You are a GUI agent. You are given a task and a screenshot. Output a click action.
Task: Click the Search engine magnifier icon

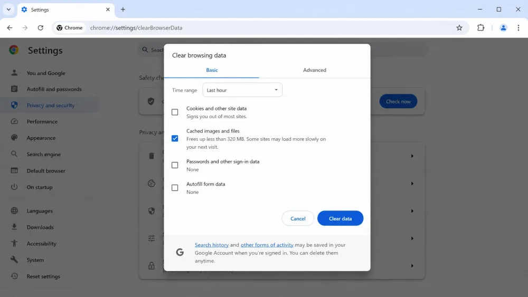click(x=14, y=154)
